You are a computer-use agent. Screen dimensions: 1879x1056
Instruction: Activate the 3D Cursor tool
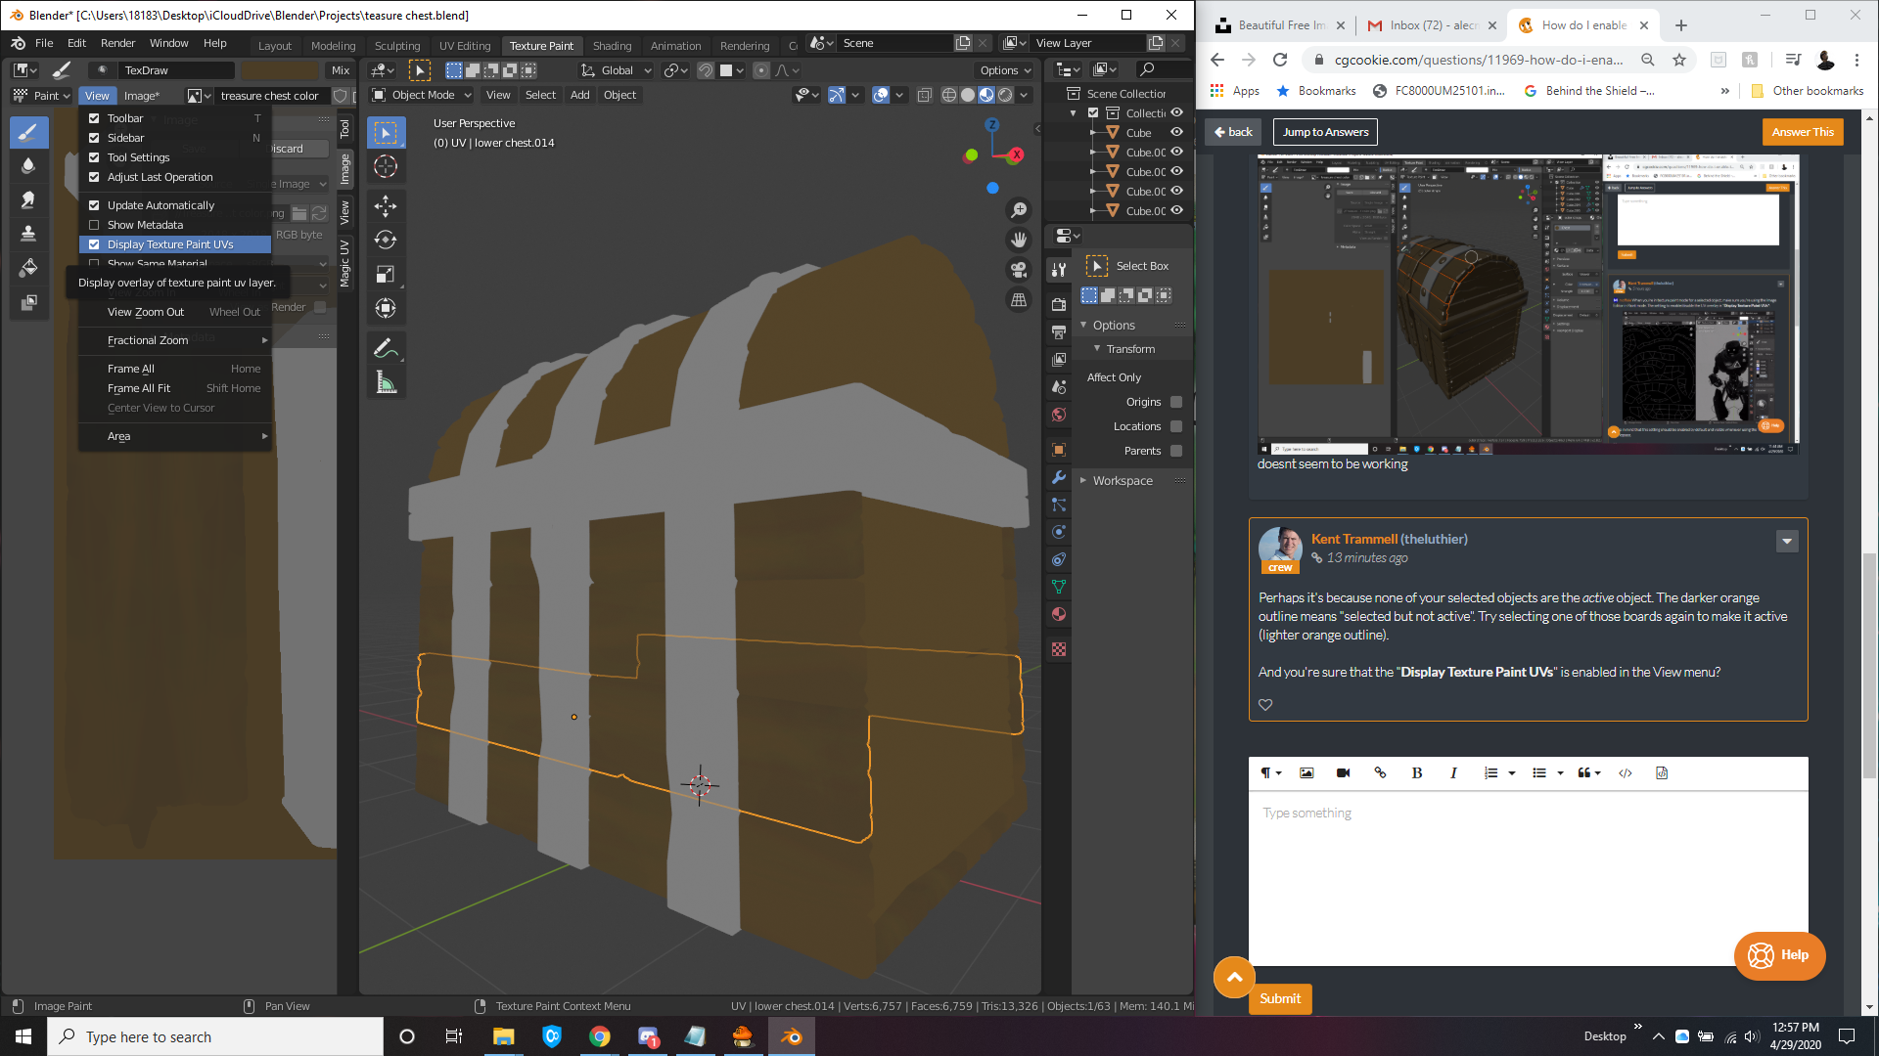tap(386, 167)
